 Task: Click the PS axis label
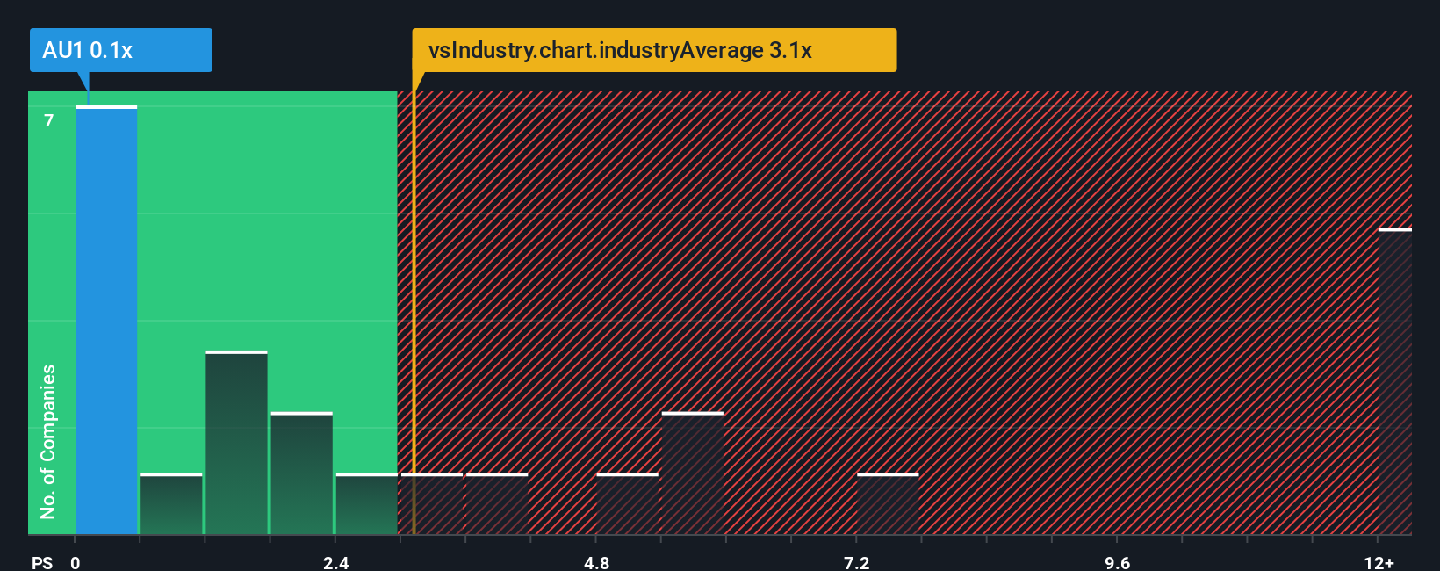[42, 562]
